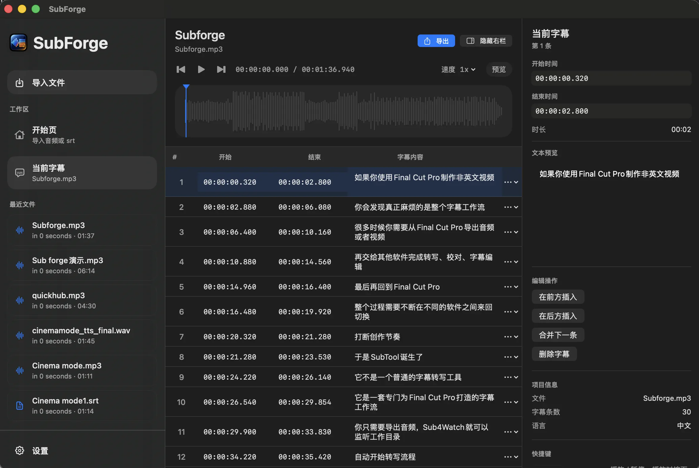Open the more menu for subtitle row 5

(511, 287)
